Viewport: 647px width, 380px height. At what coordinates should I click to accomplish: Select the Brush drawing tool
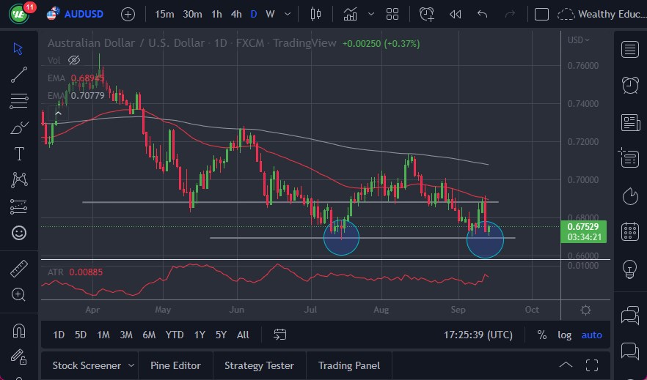coord(19,128)
